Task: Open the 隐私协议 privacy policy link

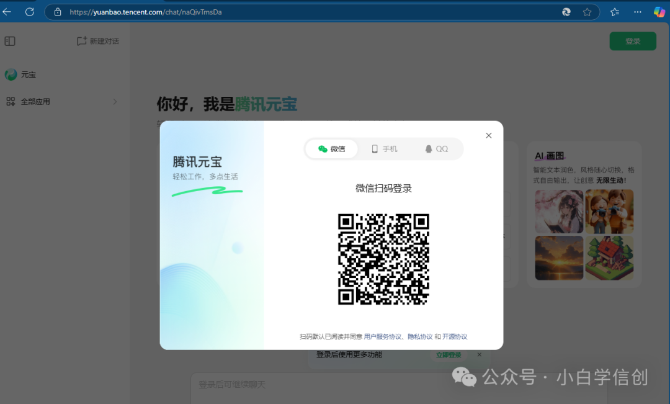Action: click(421, 336)
